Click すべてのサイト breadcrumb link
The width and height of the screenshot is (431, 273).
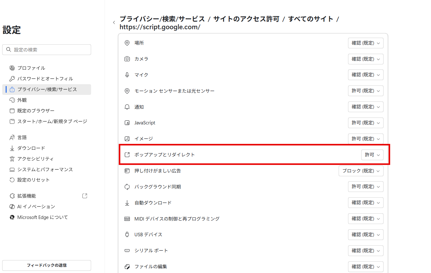click(x=311, y=19)
